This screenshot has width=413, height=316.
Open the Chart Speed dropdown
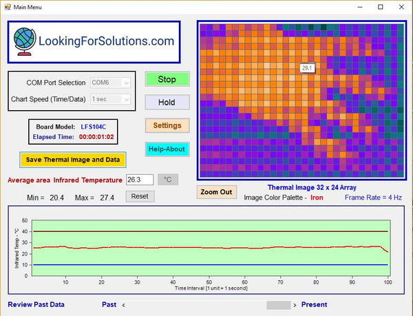[x=110, y=99]
